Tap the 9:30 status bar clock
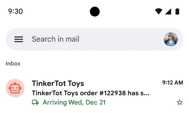 click(x=16, y=11)
